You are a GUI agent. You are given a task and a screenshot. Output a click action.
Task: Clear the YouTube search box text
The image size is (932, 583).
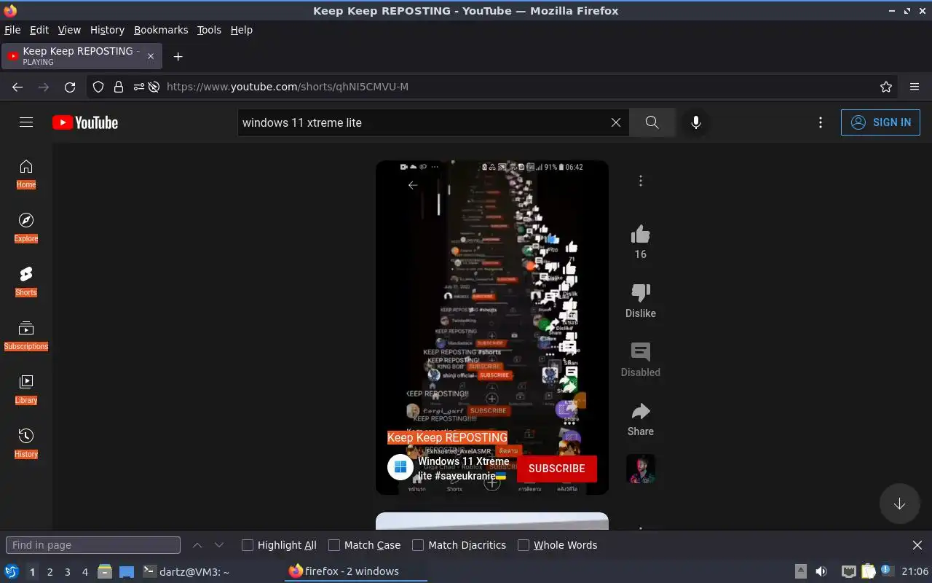(x=616, y=122)
